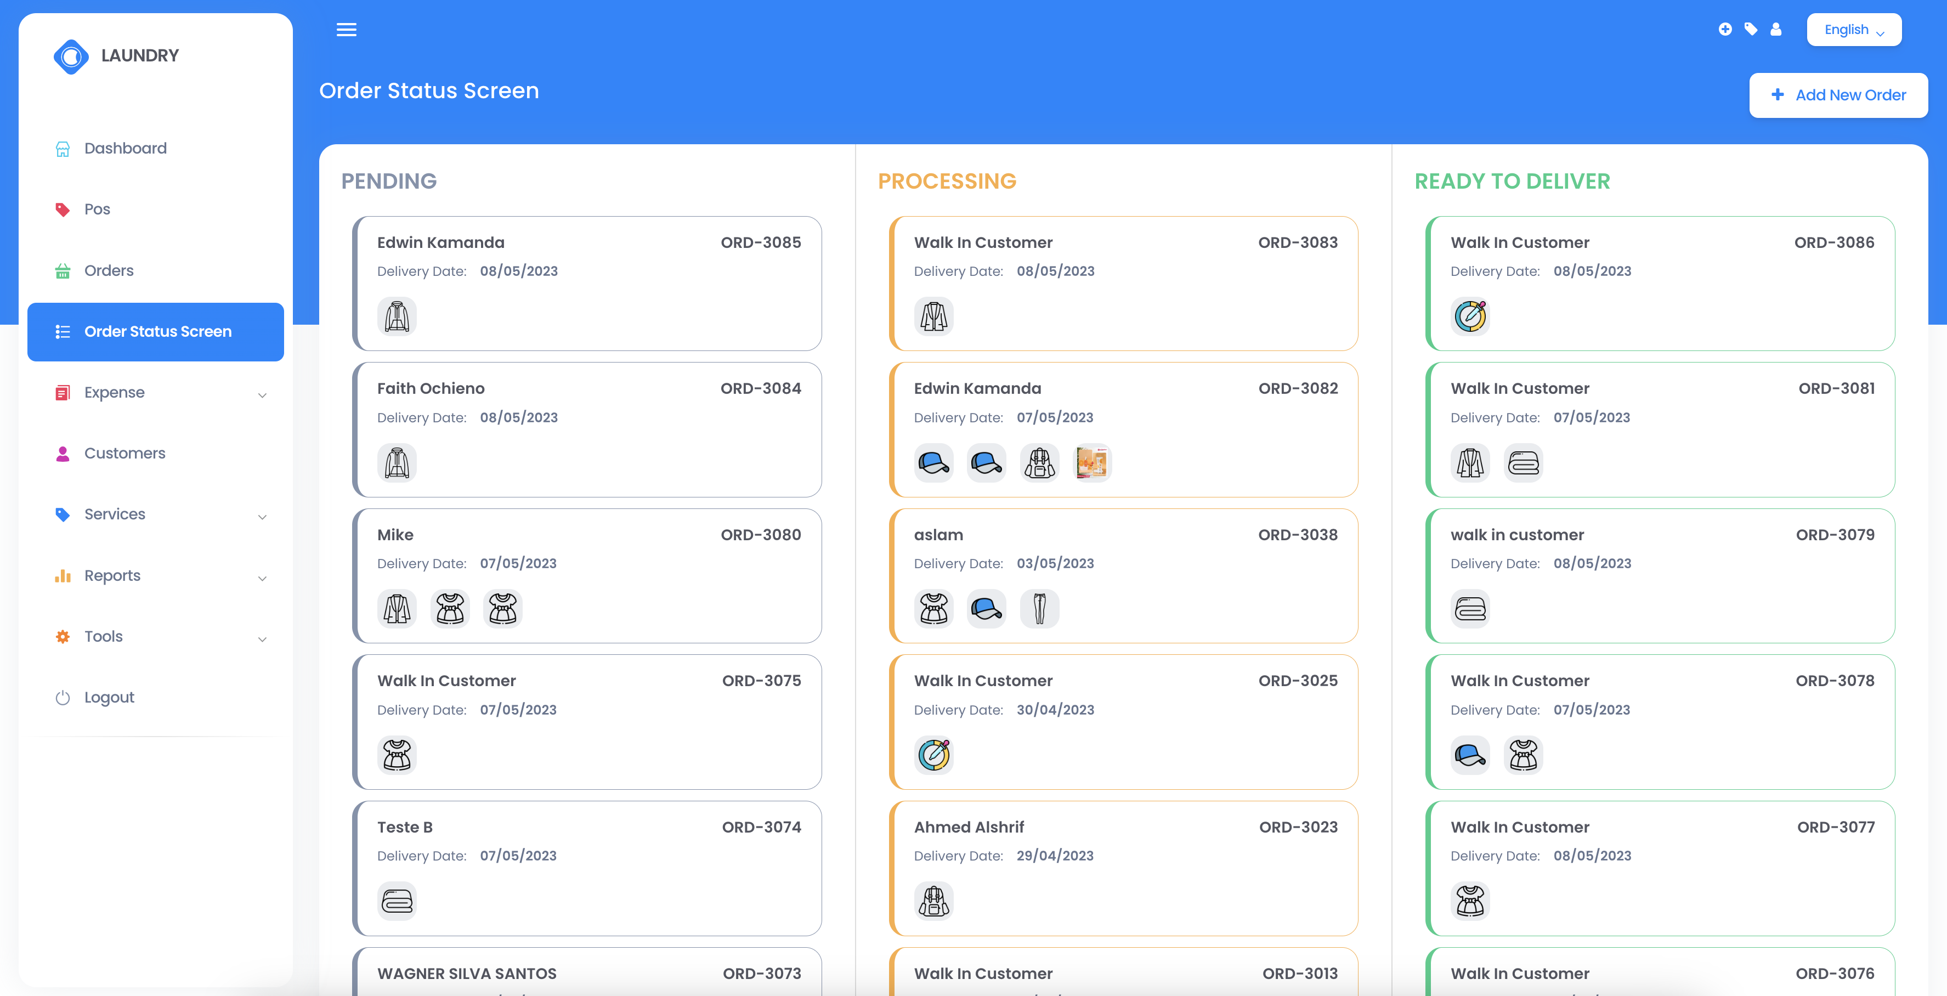Open the WAGNER SILVA SANTOS order card

point(587,972)
